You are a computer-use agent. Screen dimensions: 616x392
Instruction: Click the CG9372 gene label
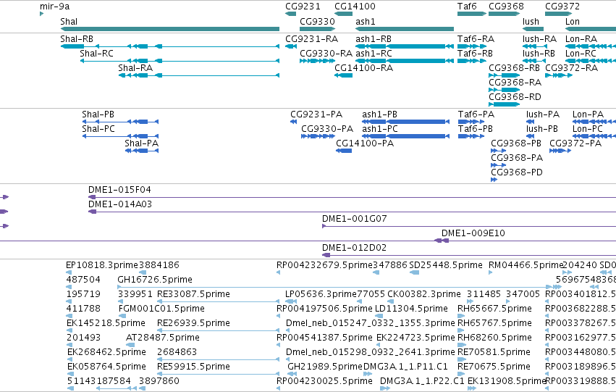pyautogui.click(x=562, y=7)
